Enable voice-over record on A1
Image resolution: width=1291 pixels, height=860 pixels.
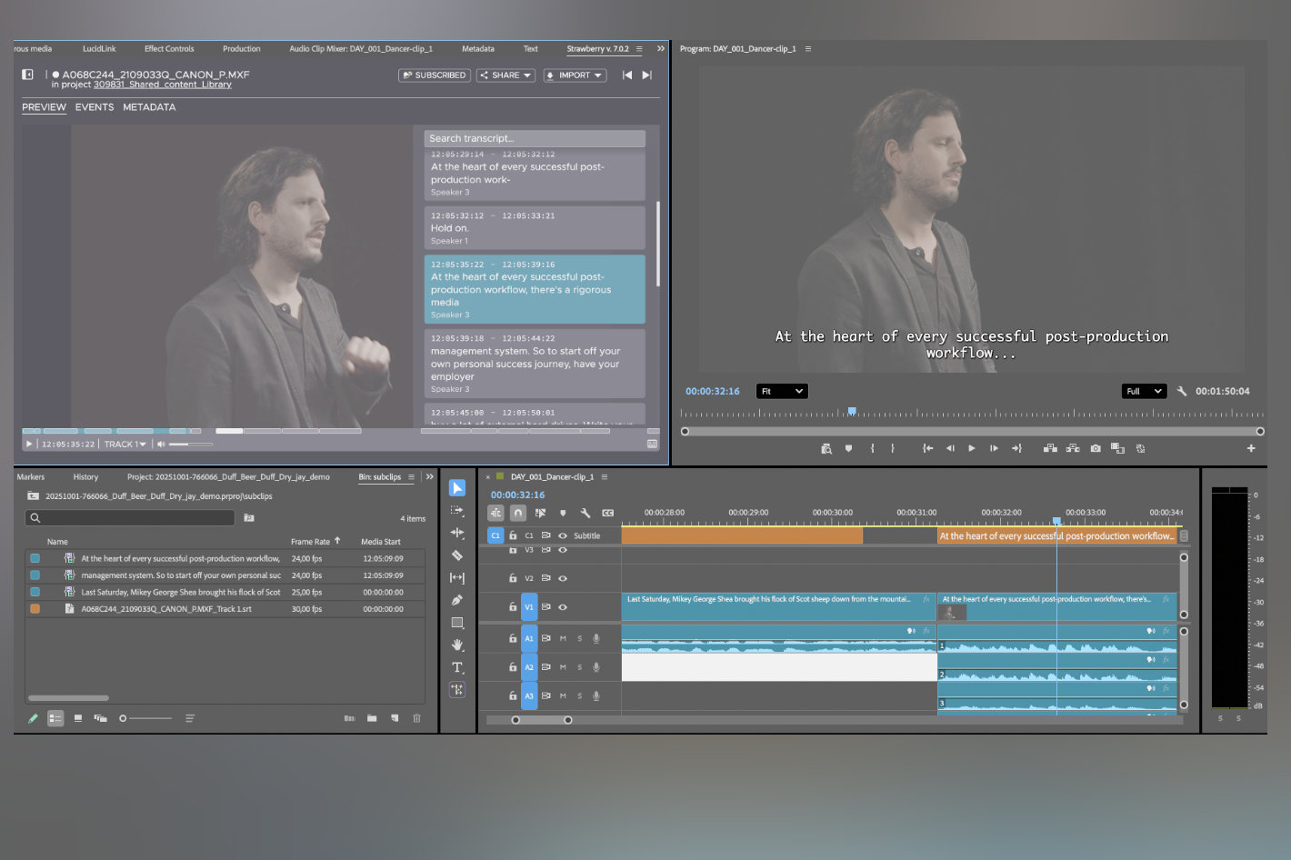[x=596, y=638]
